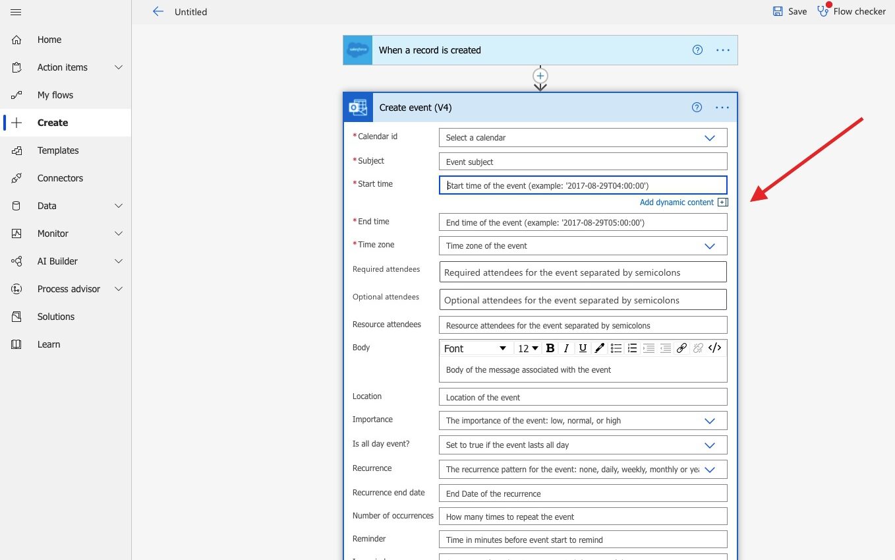
Task: Open the Time zone dropdown
Action: (583, 246)
